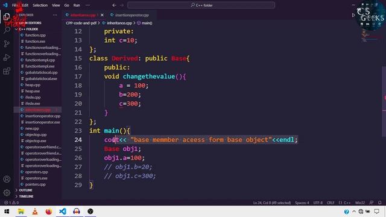Open the network globe tray icon
Viewport: 386px width, 217px height.
click(361, 212)
